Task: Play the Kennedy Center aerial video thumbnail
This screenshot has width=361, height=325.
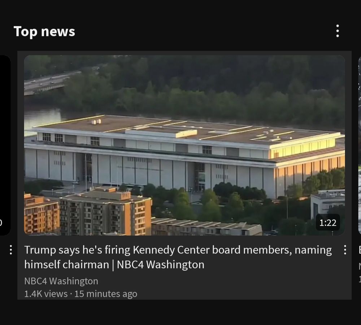Action: tap(184, 145)
